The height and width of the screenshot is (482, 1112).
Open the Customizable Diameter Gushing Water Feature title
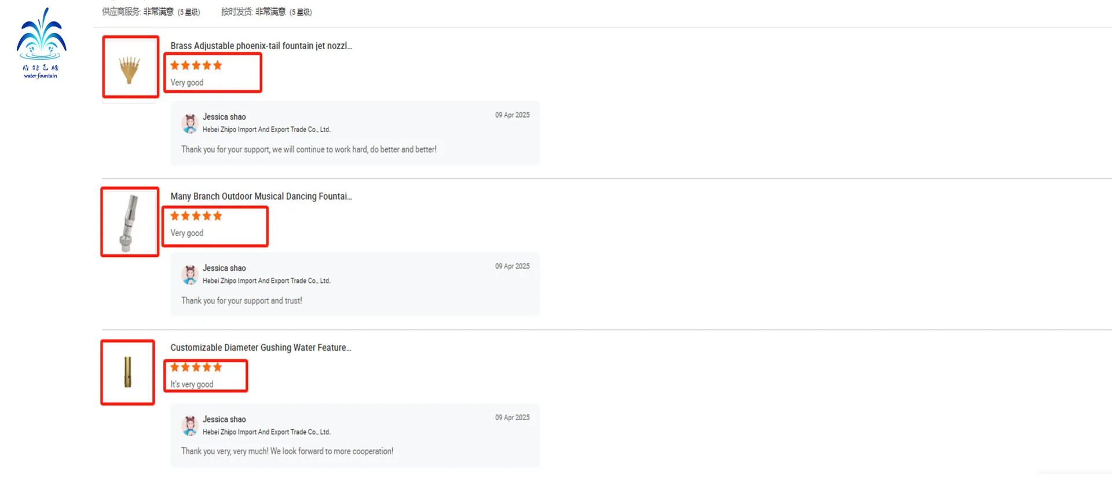click(x=260, y=348)
